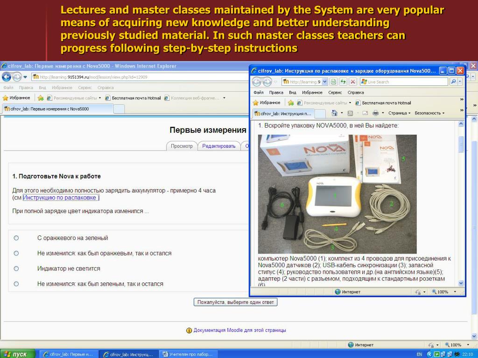The height and width of the screenshot is (358, 478).
Task: Click address bar of Первые измерения window
Action: pos(140,77)
